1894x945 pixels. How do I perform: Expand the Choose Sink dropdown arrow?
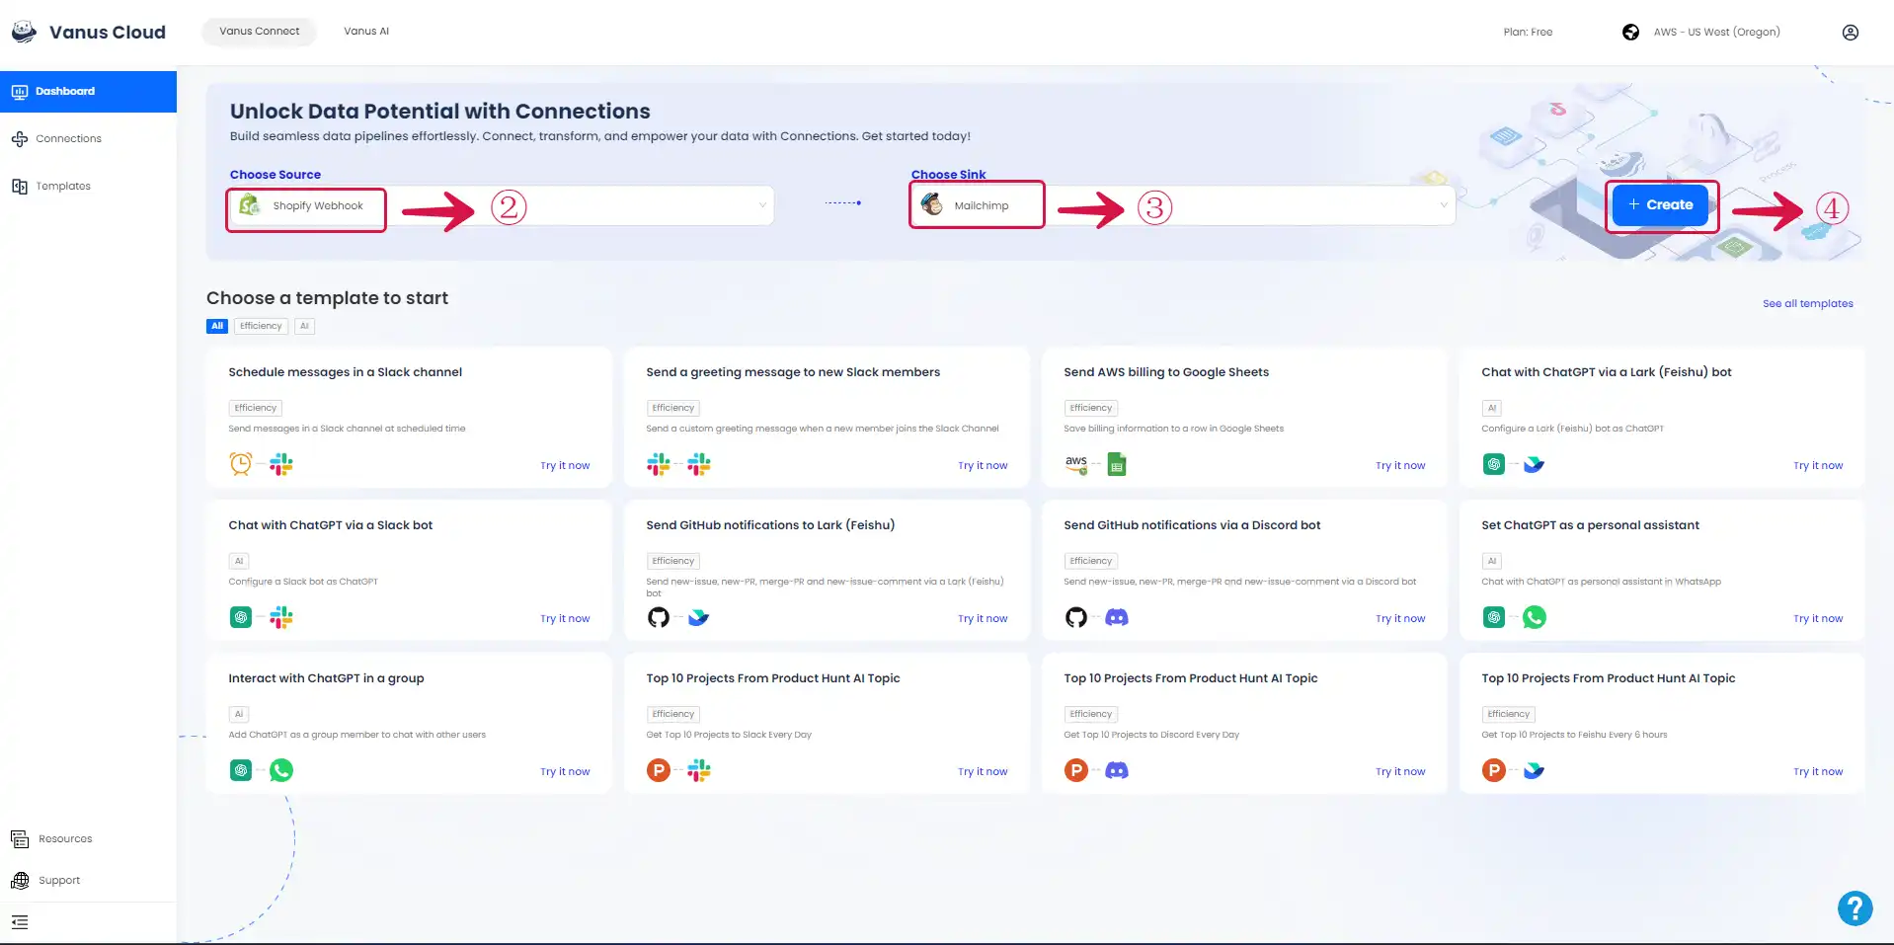point(1444,205)
